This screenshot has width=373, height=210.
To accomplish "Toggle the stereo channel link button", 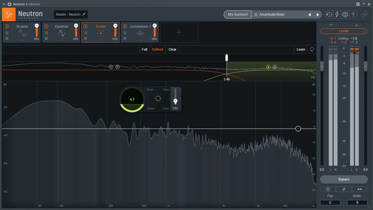I will click(328, 189).
